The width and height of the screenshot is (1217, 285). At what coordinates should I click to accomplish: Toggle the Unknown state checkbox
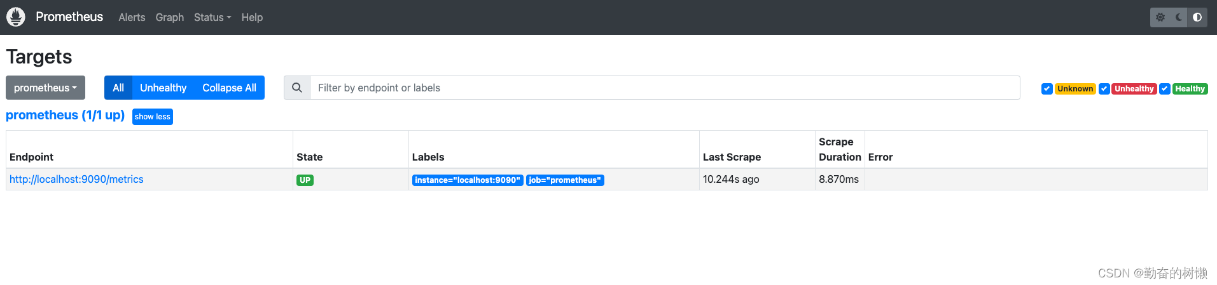(x=1047, y=89)
